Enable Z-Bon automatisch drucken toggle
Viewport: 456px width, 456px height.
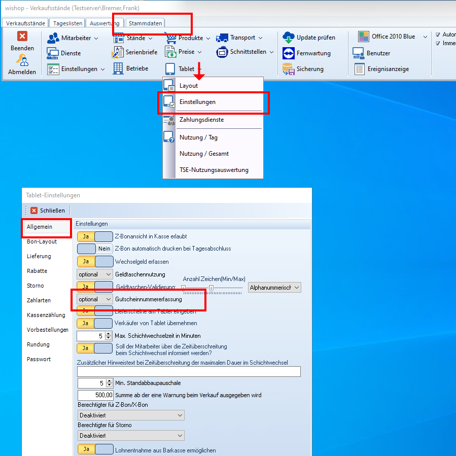pos(95,249)
